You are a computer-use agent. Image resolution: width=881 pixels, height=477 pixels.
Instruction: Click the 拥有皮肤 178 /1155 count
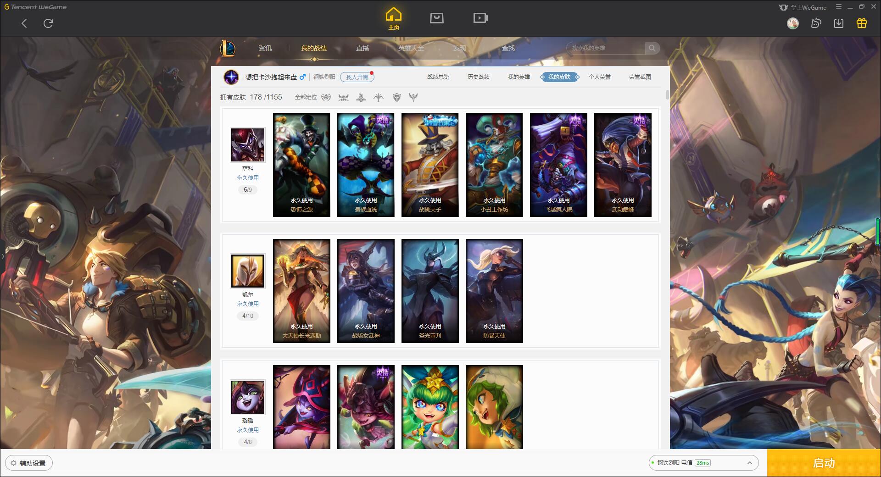click(251, 97)
